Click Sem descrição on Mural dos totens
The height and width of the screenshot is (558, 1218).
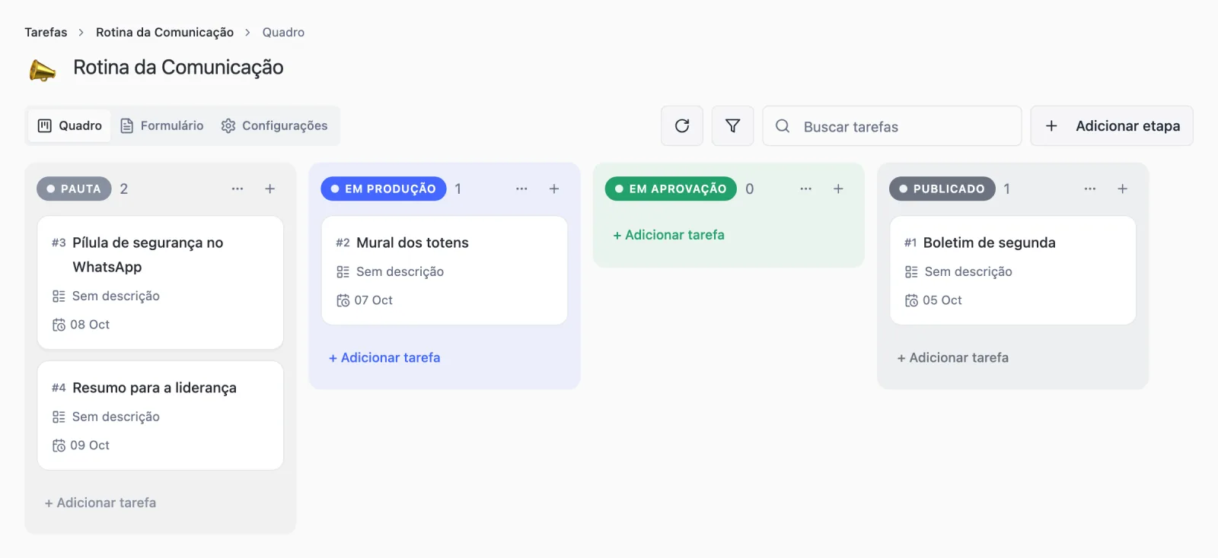400,271
